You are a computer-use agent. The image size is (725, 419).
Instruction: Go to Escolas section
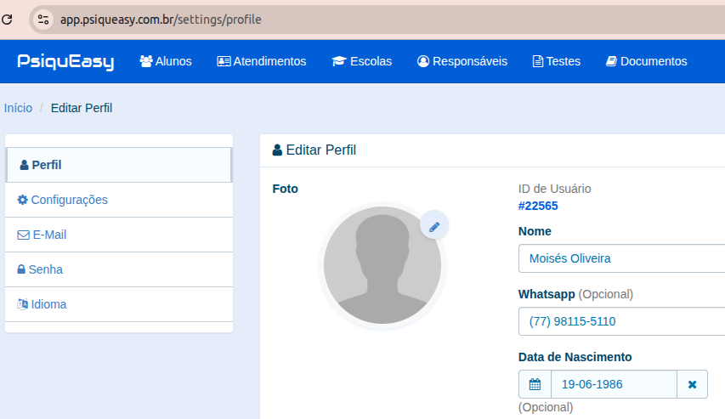362,61
